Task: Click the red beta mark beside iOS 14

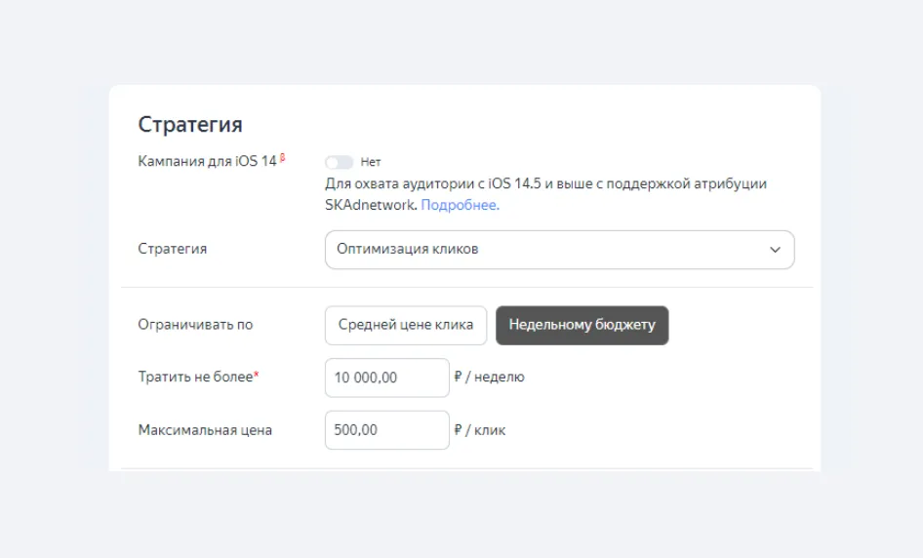Action: (283, 157)
